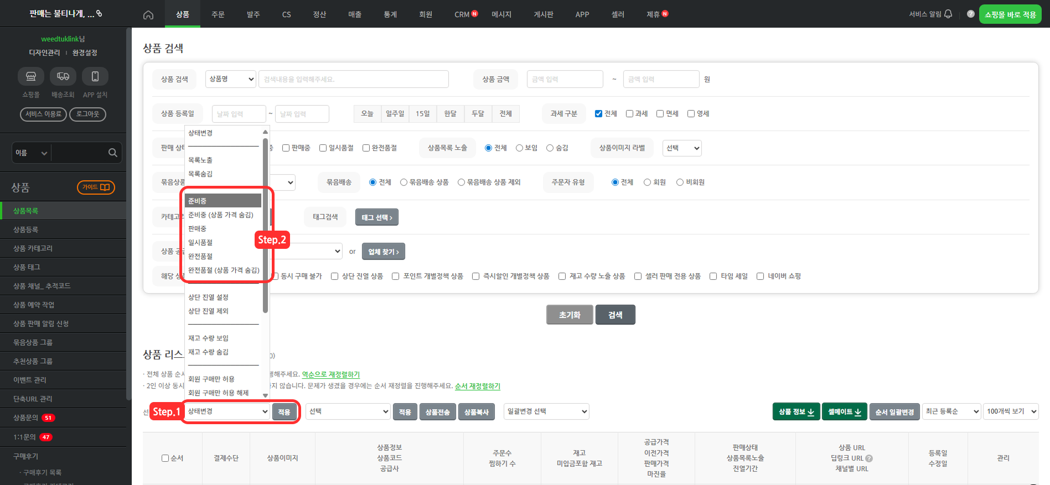
Task: Open the 쇼핑몰 shop icon in sidebar
Action: [31, 76]
